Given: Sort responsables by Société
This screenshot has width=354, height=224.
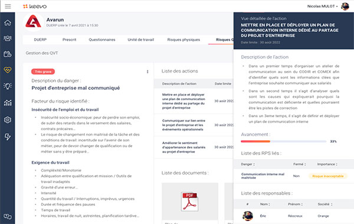Looking at the screenshot, I should (x=325, y=204).
